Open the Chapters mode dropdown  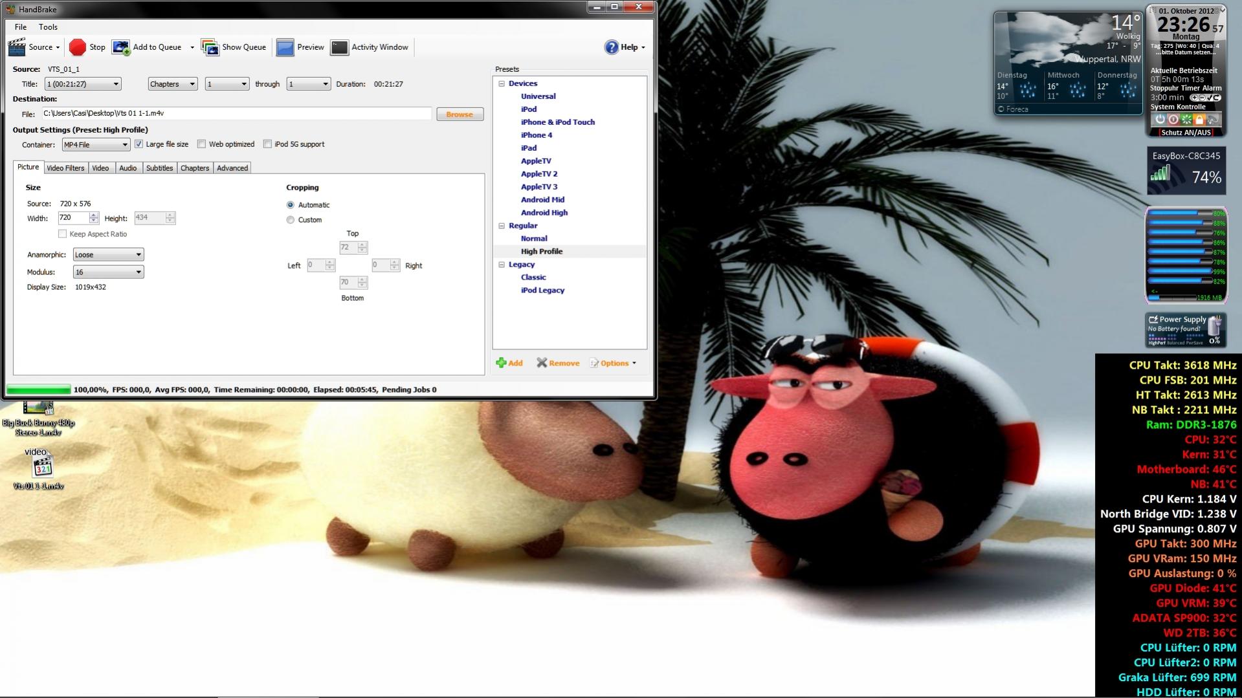[x=172, y=84]
